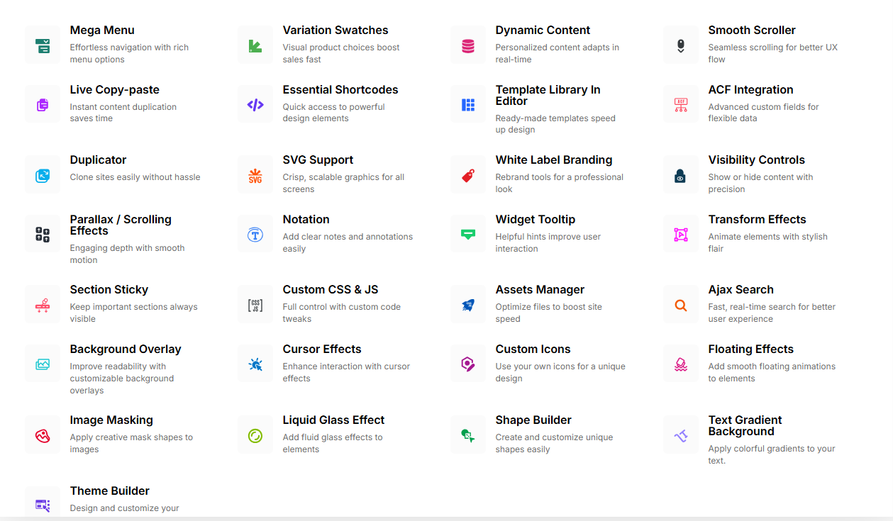Click the Template Library In Editor title
Image resolution: width=893 pixels, height=521 pixels.
(548, 96)
